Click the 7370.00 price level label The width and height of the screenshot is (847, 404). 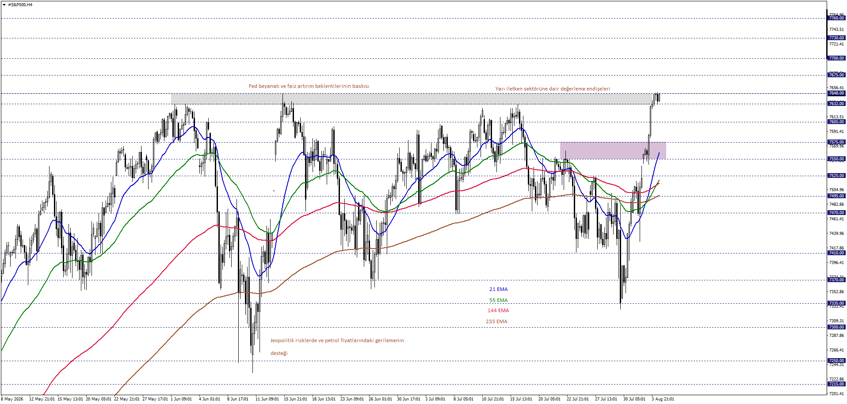pyautogui.click(x=836, y=280)
